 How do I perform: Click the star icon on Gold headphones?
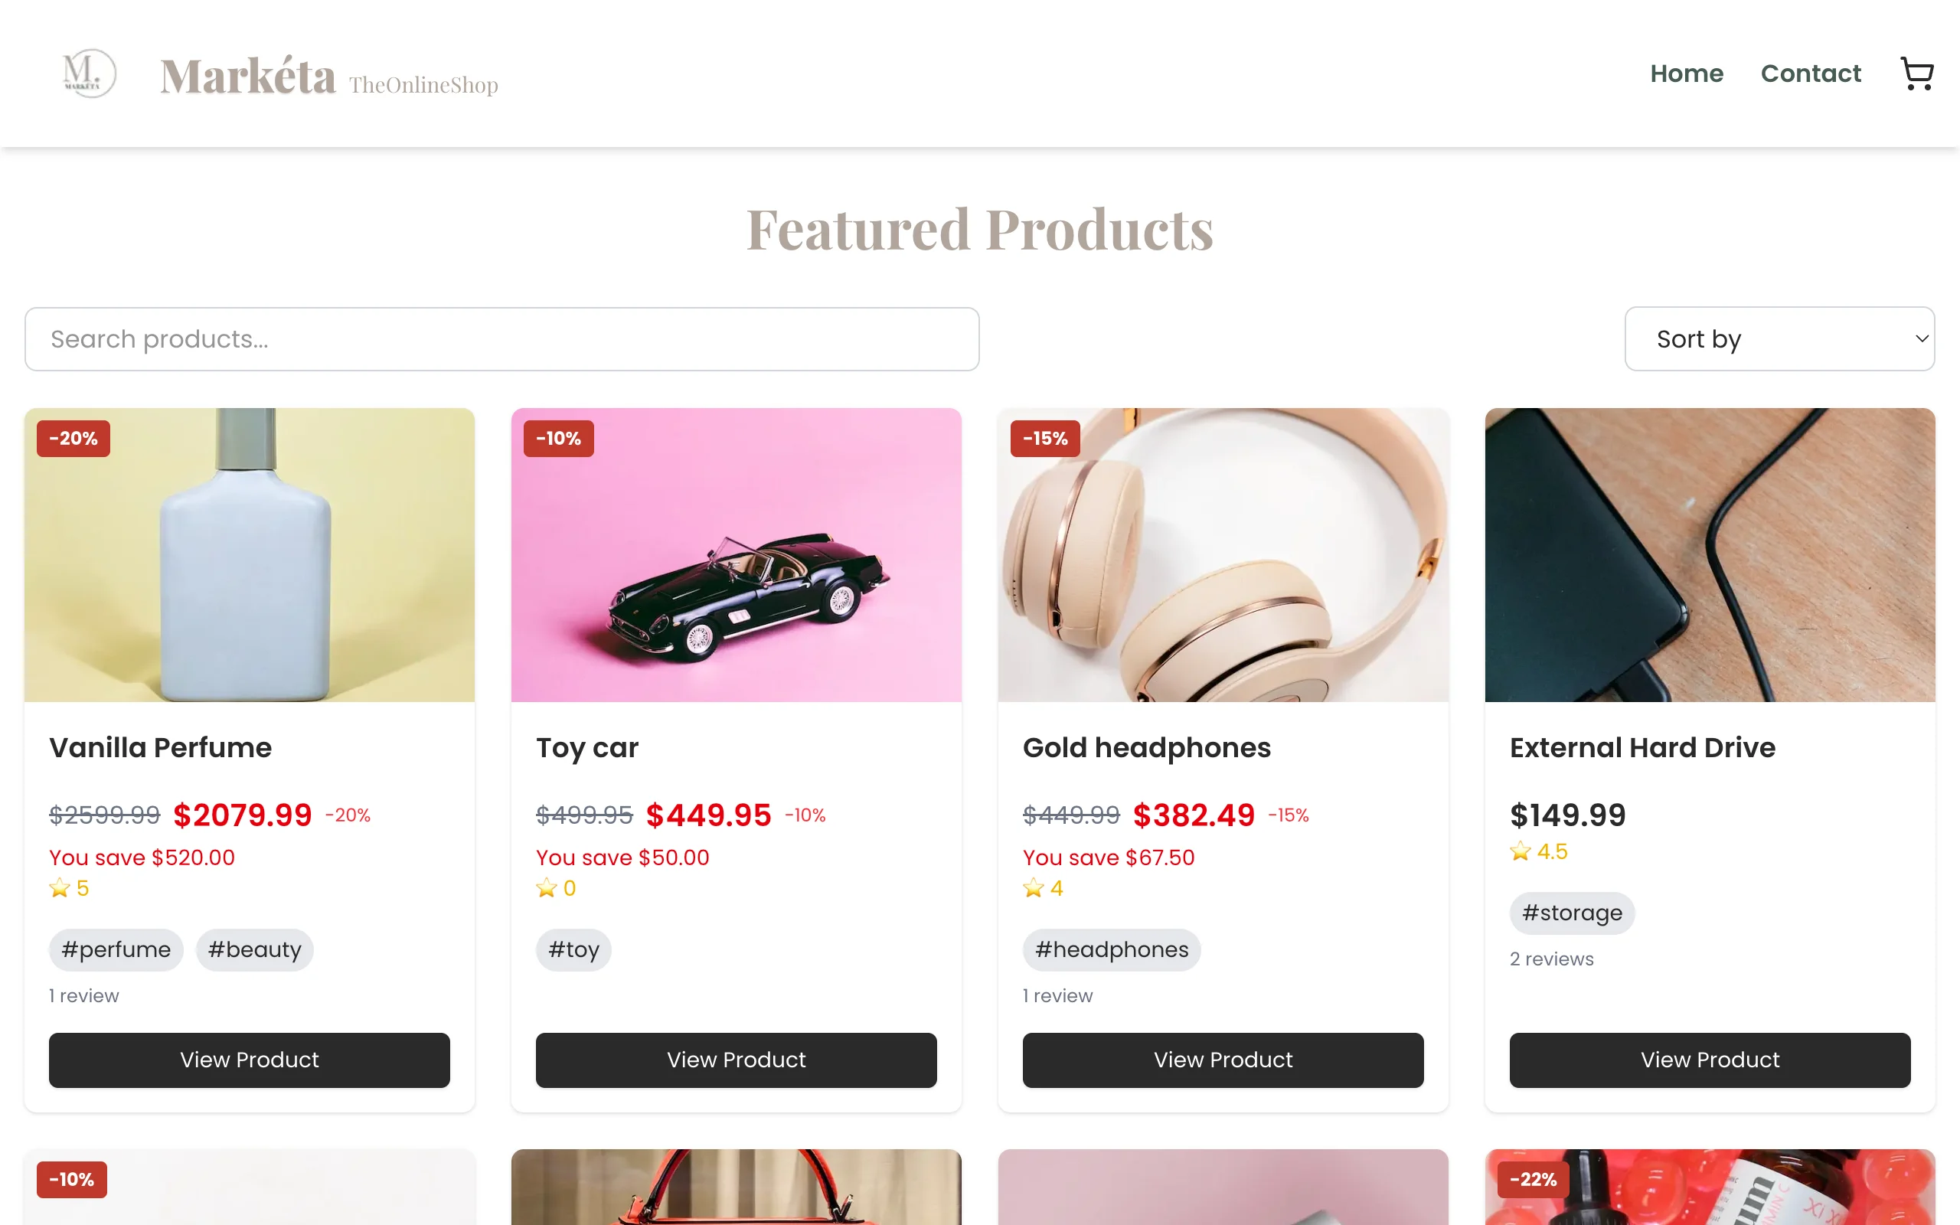[1034, 888]
